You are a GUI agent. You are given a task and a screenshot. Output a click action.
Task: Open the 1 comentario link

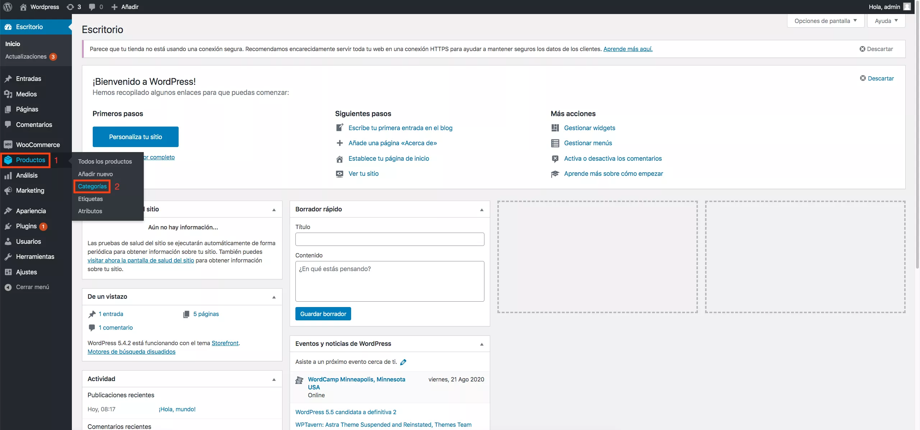116,328
